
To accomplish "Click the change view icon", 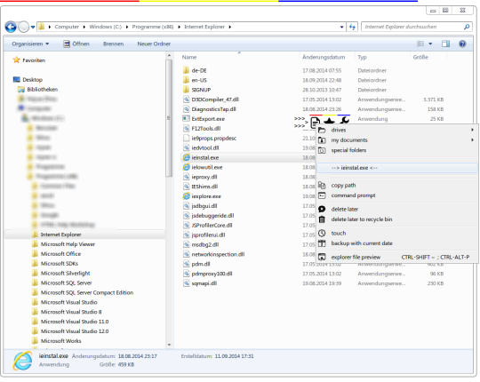I will 420,44.
